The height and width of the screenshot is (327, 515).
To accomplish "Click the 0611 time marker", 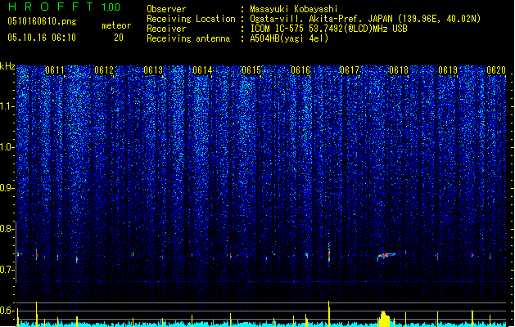I will click(x=55, y=70).
